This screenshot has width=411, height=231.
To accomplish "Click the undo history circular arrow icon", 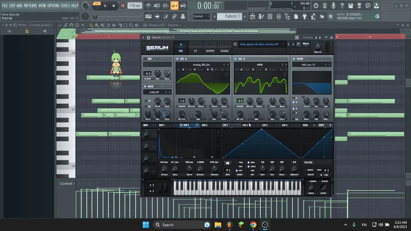I will pyautogui.click(x=316, y=5).
